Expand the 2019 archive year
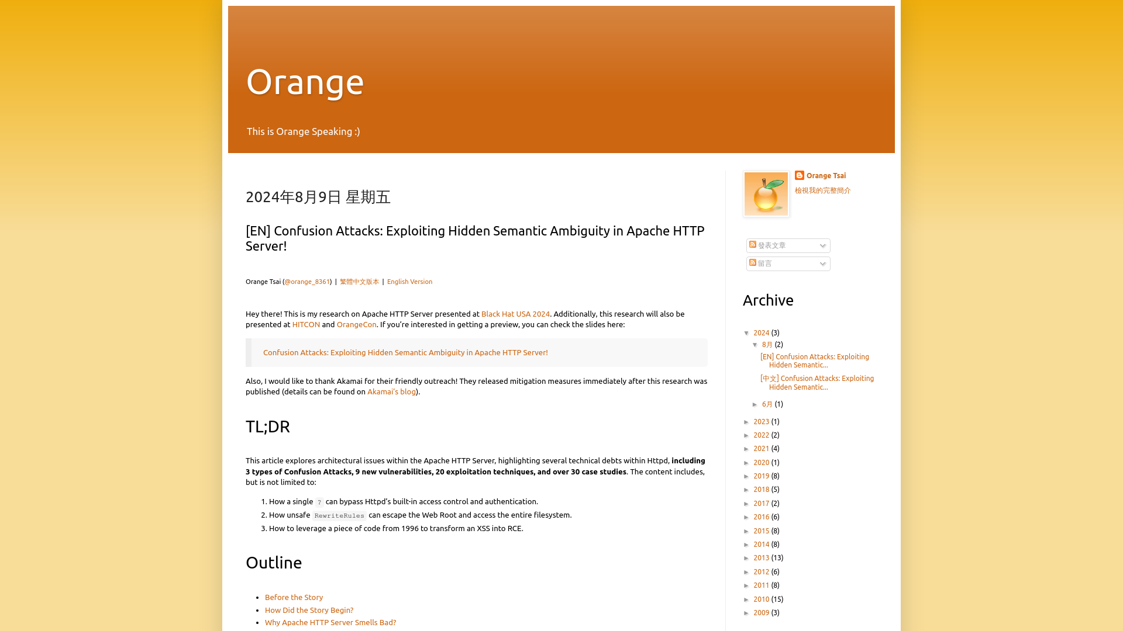This screenshot has height=631, width=1123. point(747,476)
